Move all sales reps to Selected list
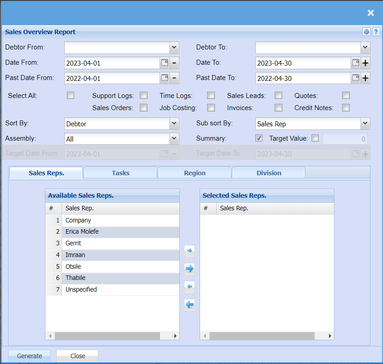This screenshot has width=383, height=364. (x=190, y=269)
